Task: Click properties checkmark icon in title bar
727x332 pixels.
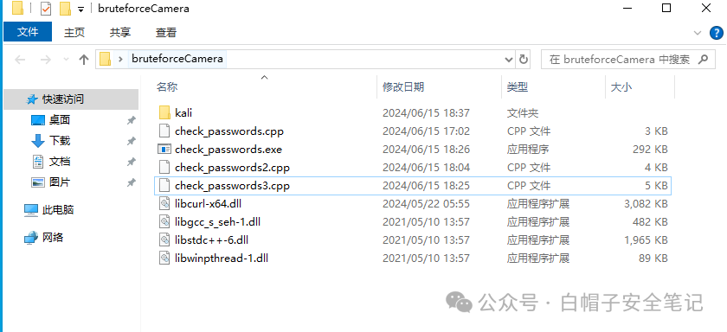Action: pyautogui.click(x=45, y=9)
